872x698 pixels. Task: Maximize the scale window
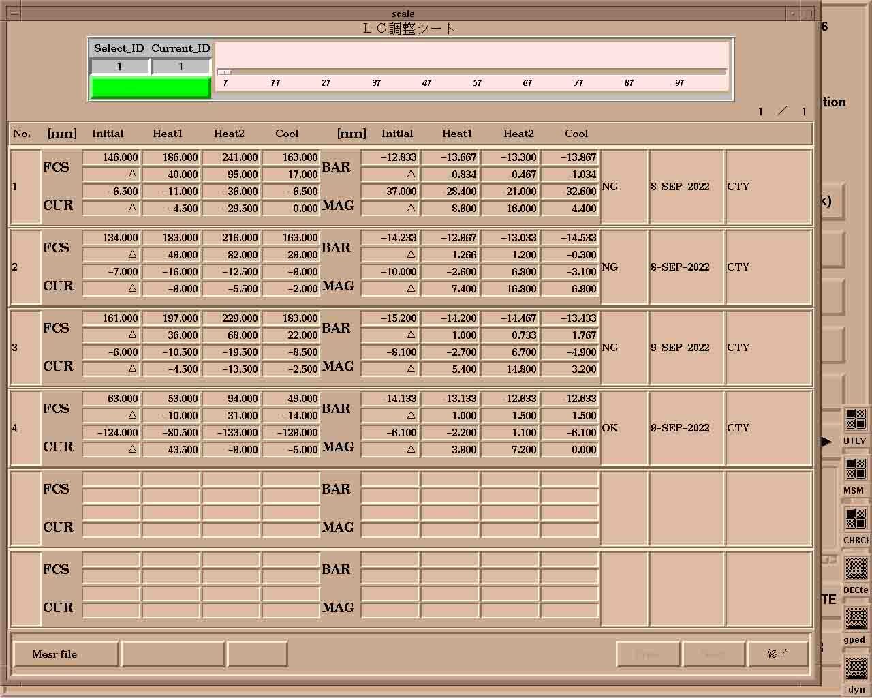click(808, 13)
